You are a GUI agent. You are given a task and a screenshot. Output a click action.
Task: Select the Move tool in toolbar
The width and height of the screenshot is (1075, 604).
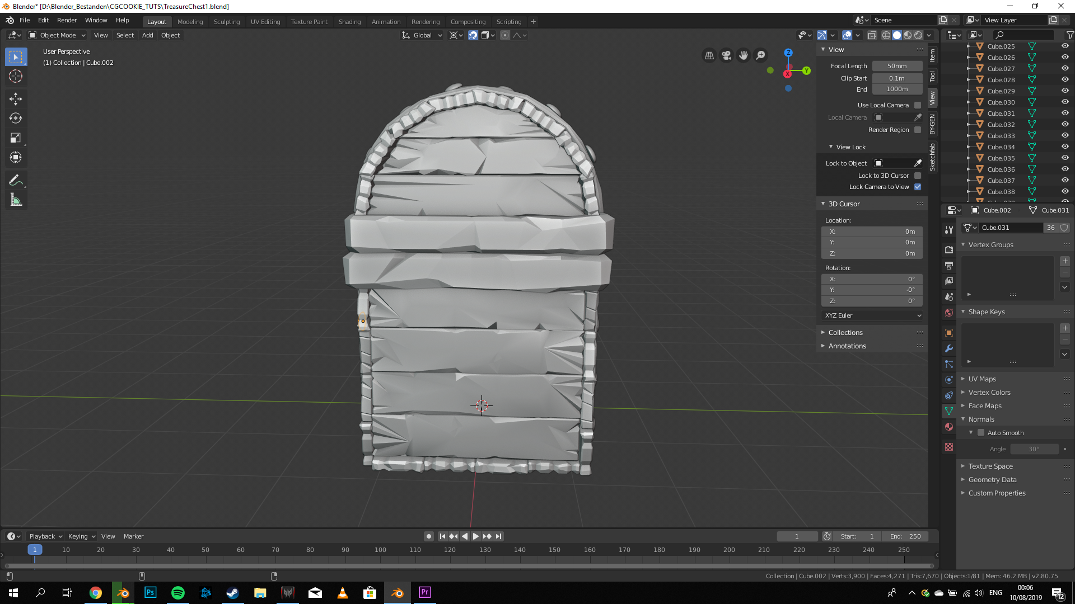coord(16,99)
